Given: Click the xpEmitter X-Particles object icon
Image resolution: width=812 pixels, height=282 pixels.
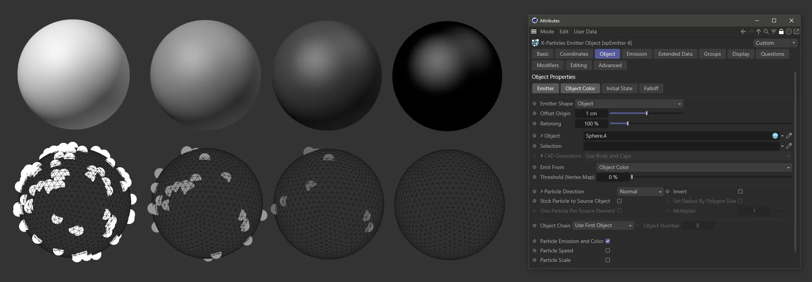Looking at the screenshot, I should (535, 43).
